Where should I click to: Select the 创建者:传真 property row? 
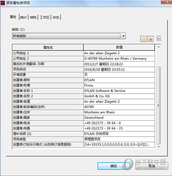click(x=84, y=128)
